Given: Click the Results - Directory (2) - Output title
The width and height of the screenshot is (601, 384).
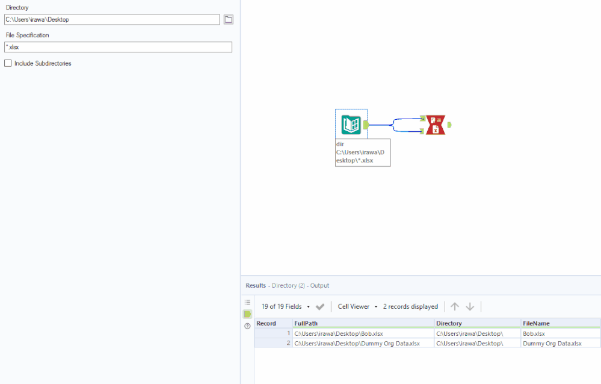Looking at the screenshot, I should point(288,285).
